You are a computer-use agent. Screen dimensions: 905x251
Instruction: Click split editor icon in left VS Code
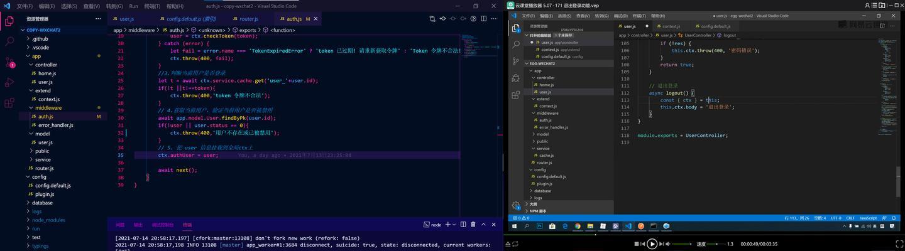tap(484, 19)
